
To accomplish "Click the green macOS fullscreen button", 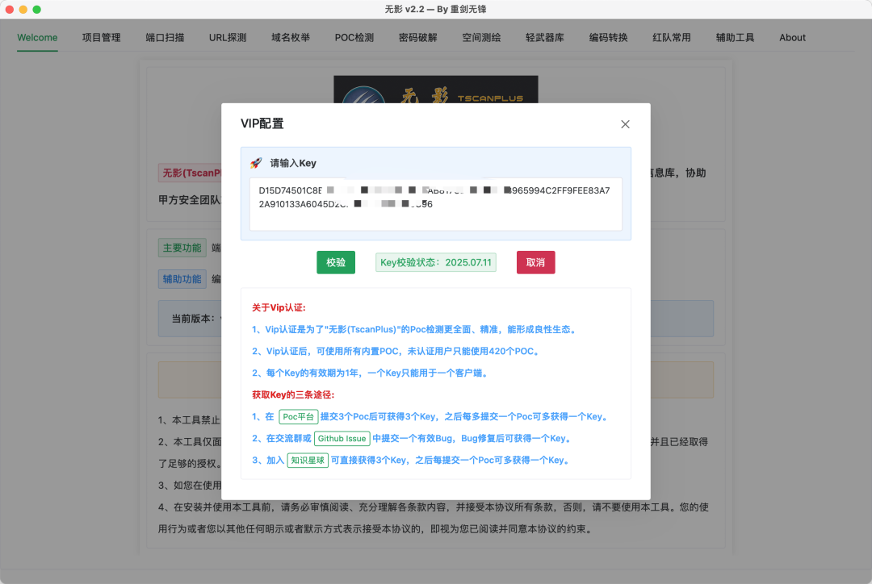I will tap(36, 9).
